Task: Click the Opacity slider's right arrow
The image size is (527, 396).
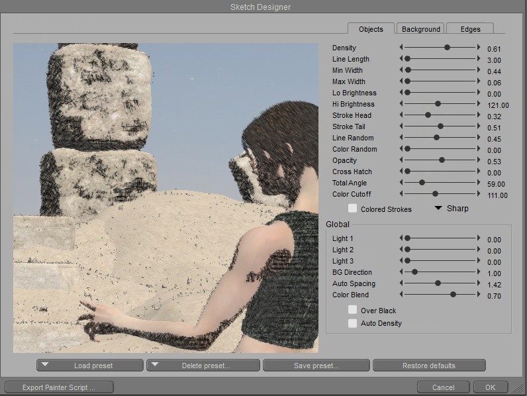Action: point(479,160)
